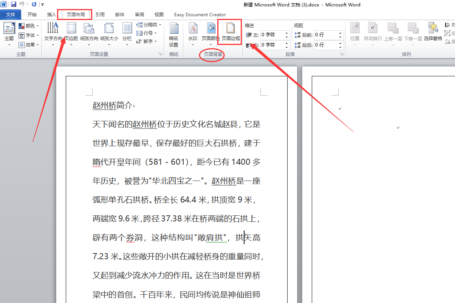Open the Undo history dropdown arrow
This screenshot has height=303, width=455.
click(27, 5)
